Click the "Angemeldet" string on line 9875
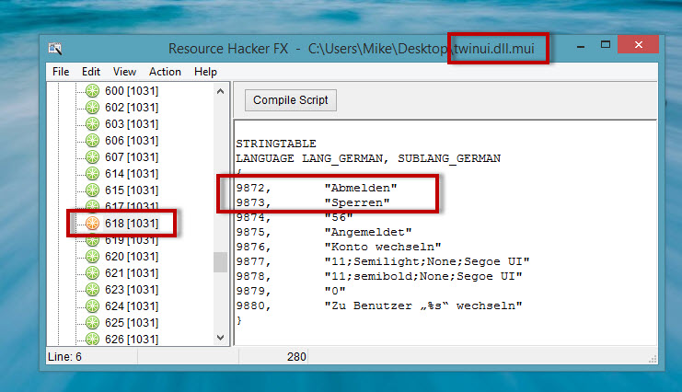 [368, 232]
